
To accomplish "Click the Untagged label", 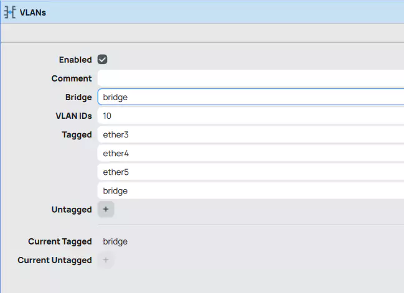I will point(72,210).
